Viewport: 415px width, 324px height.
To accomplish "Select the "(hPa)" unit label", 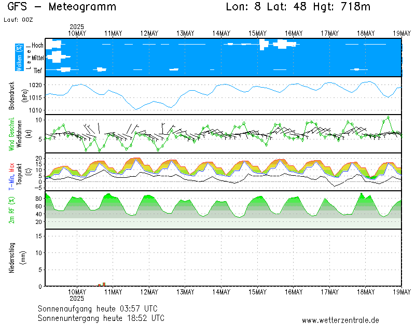I will pos(24,96).
